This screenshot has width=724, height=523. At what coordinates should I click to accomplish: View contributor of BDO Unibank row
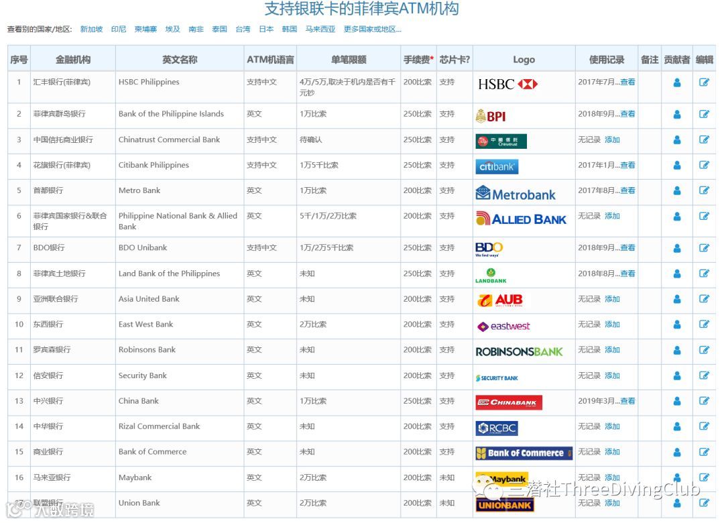click(677, 248)
